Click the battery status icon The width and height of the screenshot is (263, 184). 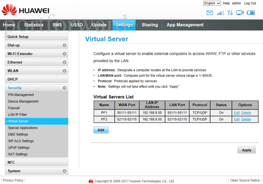pyautogui.click(x=251, y=13)
